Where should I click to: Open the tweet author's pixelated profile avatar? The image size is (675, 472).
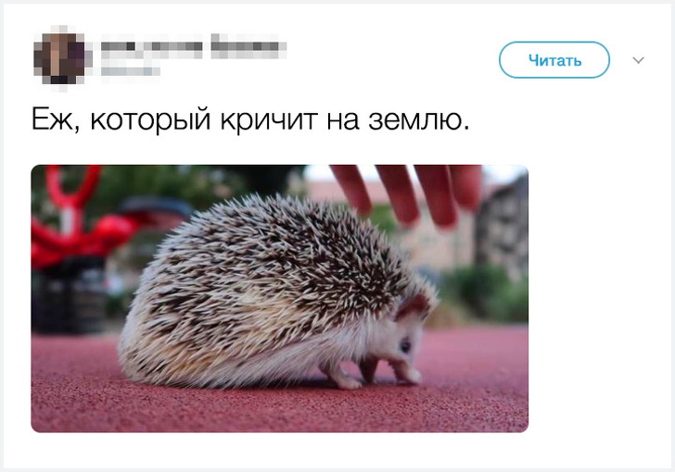tap(63, 58)
